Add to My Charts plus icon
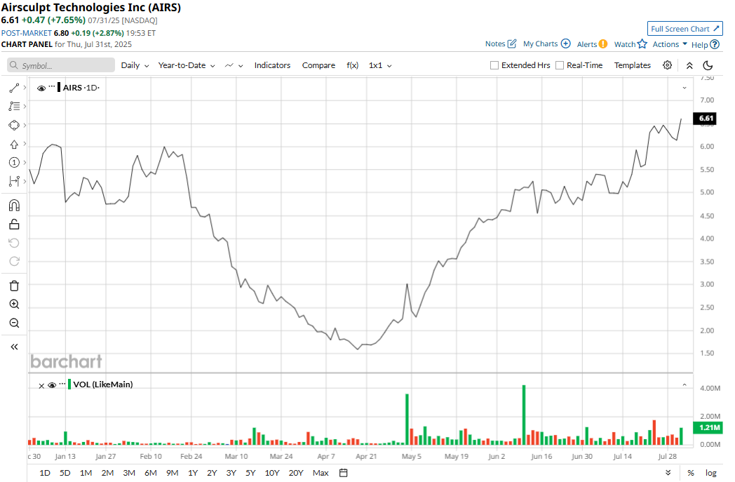This screenshot has height=482, width=735. (x=566, y=43)
